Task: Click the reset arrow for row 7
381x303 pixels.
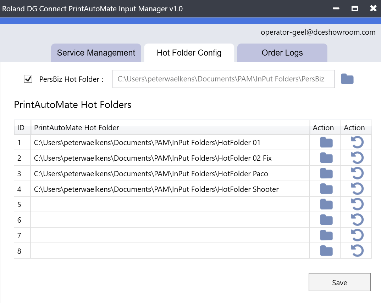Action: coord(357,235)
